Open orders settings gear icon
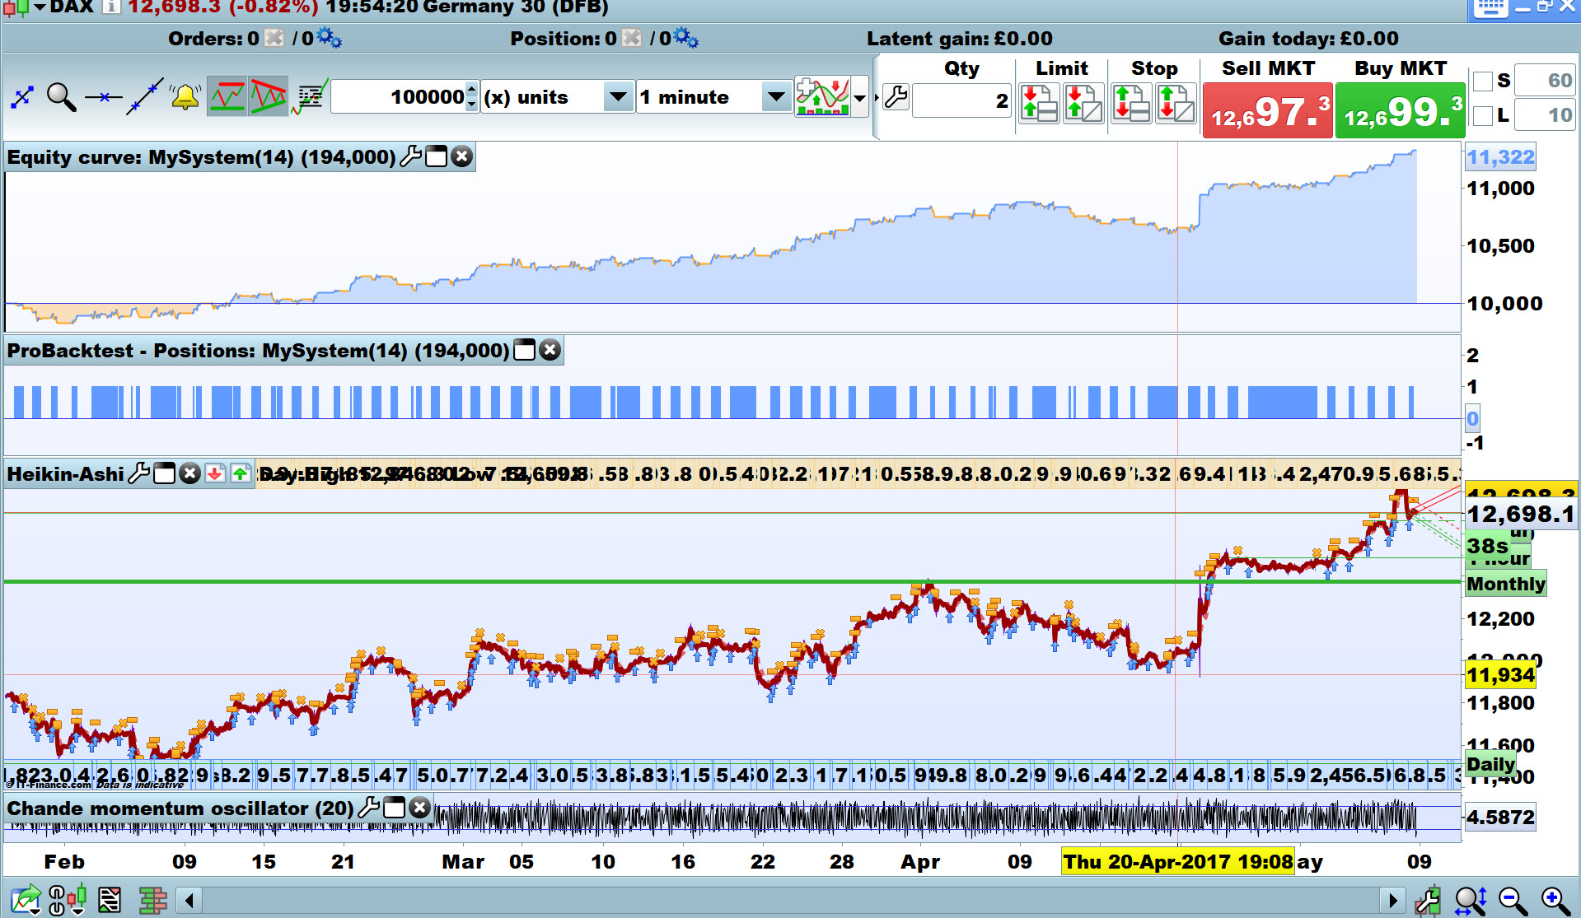1581x918 pixels. 329,38
